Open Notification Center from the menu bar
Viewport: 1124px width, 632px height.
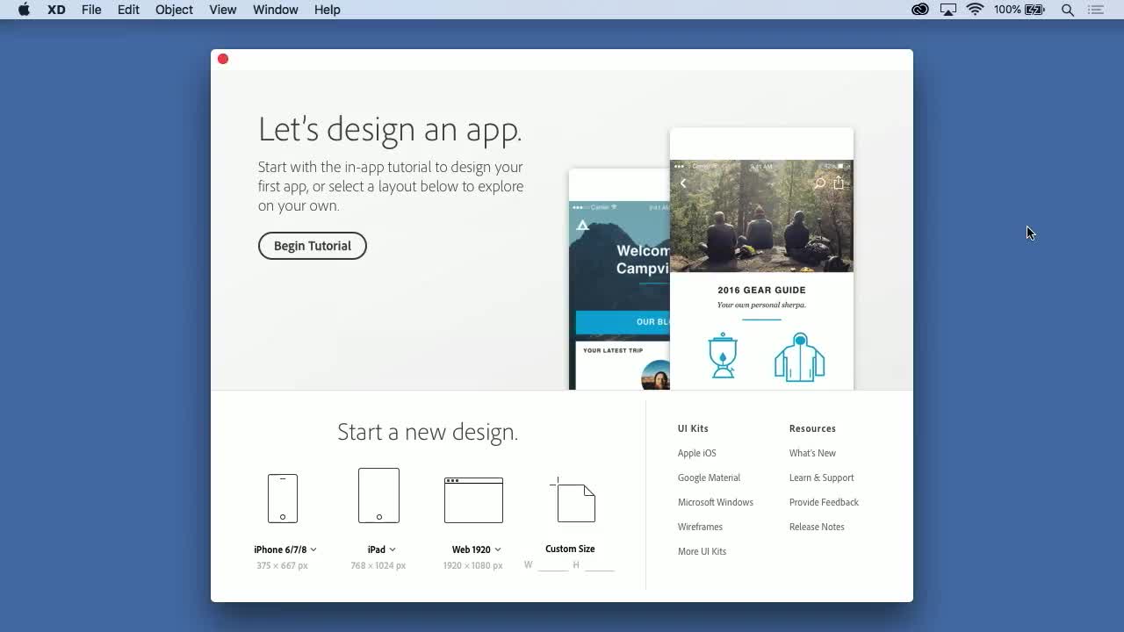[x=1096, y=10]
